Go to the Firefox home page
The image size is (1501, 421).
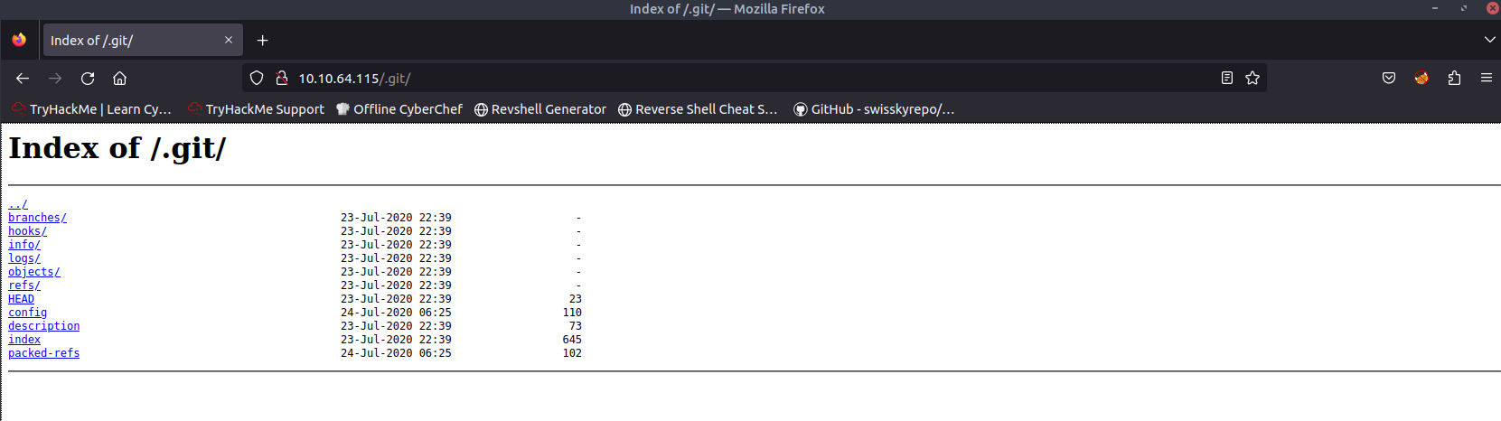[x=120, y=79]
